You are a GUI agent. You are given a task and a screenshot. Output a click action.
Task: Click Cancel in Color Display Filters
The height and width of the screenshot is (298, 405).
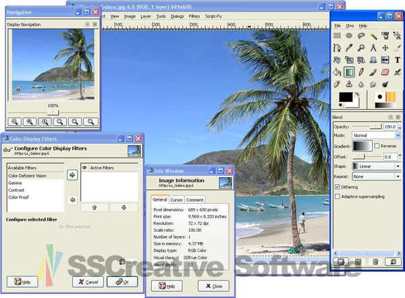click(x=88, y=282)
